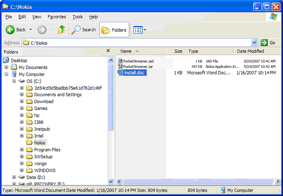283x196 pixels.
Task: Expand the My Documents tree node
Action: [6, 67]
